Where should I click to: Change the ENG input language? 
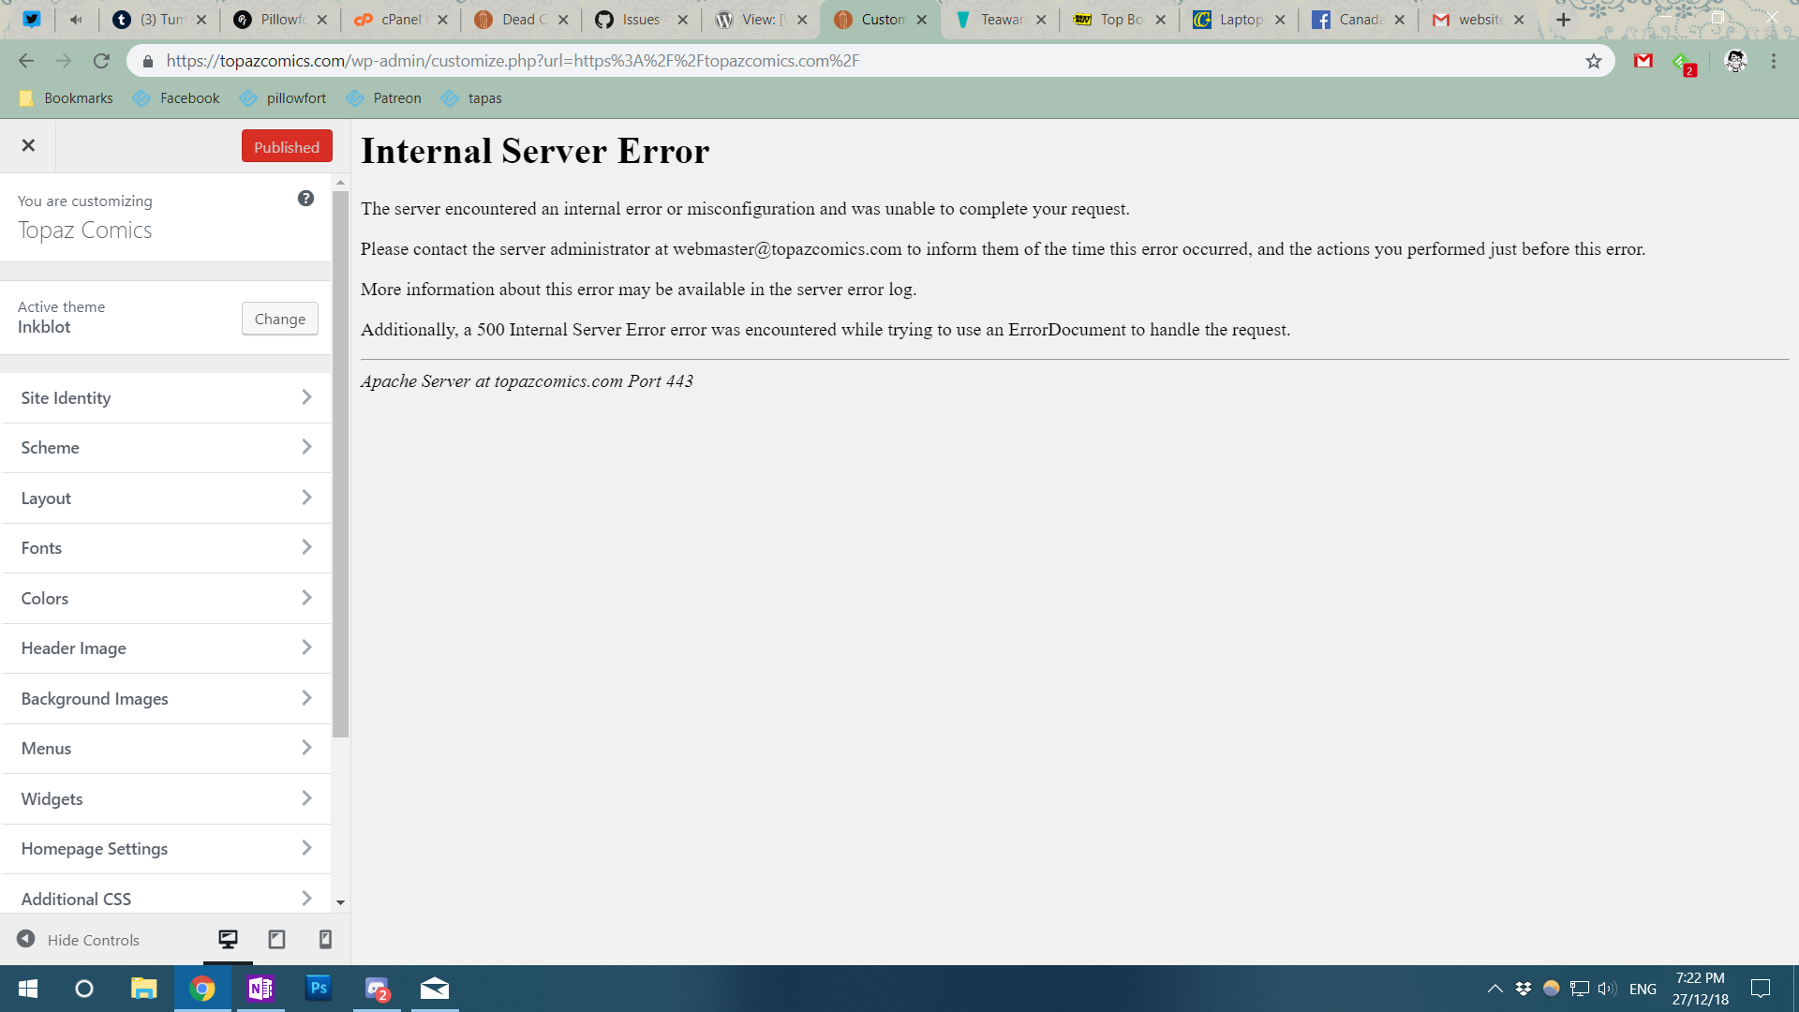(1643, 989)
